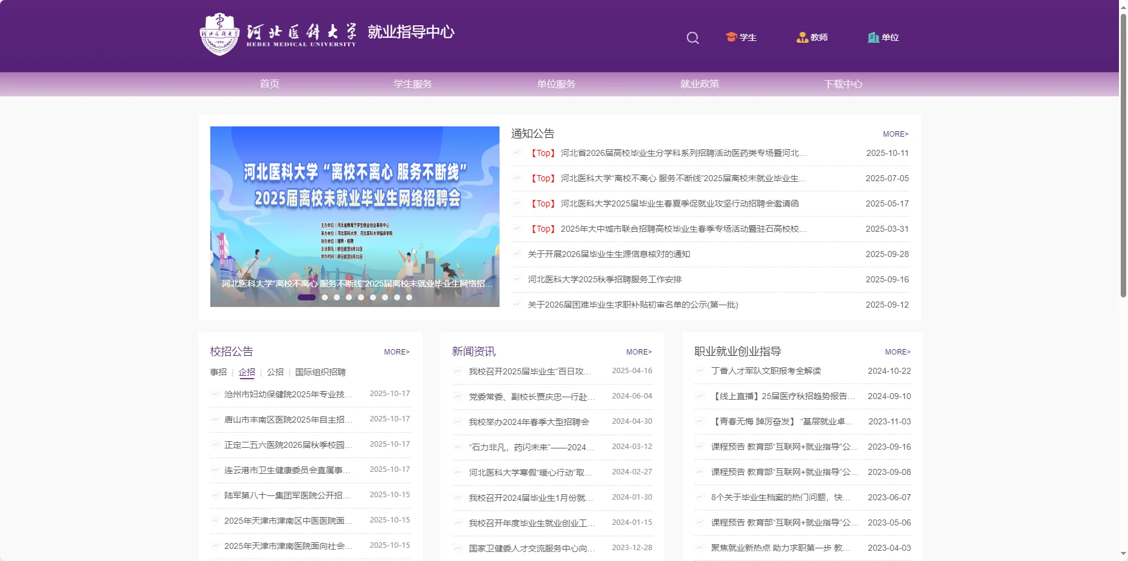Select the 国际组织招聘 tab
The height and width of the screenshot is (561, 1128).
click(321, 372)
